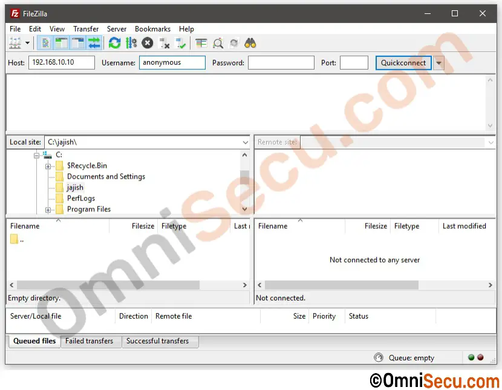Open the Server menu
The width and height of the screenshot is (502, 390).
click(117, 29)
